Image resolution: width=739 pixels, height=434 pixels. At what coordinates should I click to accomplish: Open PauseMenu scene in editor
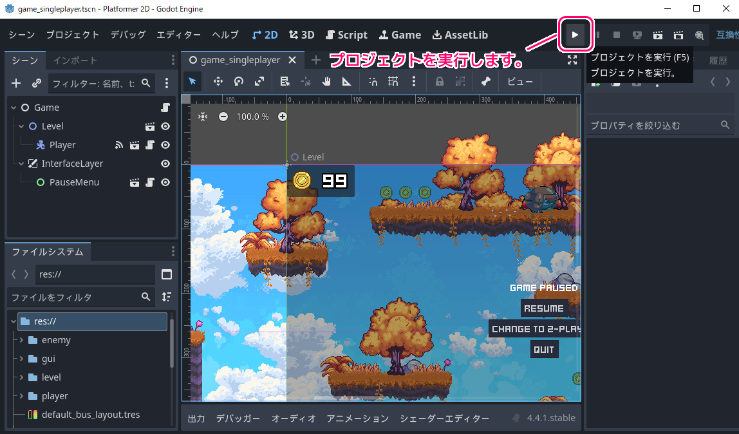click(x=135, y=182)
